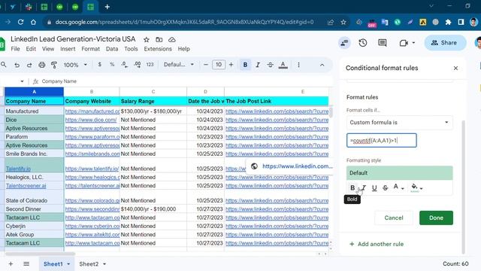Select the Default formatting style preview
This screenshot has height=271, width=481.
399,172
